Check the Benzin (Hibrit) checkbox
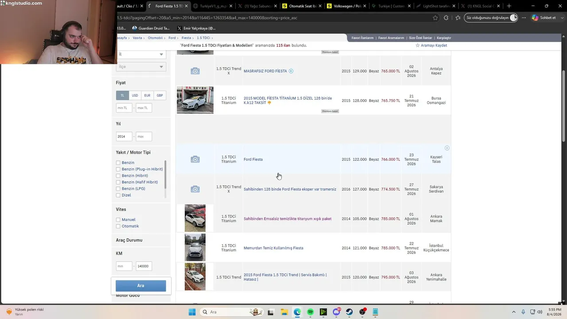The width and height of the screenshot is (567, 319). click(118, 176)
